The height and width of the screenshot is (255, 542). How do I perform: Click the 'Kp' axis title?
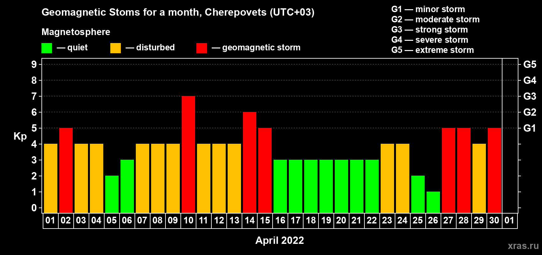20,136
